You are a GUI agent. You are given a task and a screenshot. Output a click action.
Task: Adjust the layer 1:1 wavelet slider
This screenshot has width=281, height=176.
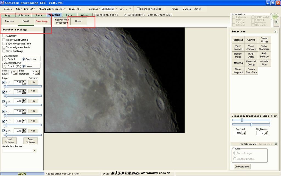tap(23, 87)
